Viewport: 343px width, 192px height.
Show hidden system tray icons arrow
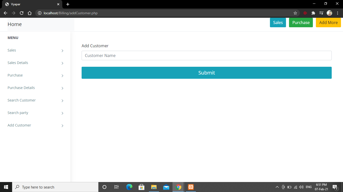tap(277, 187)
